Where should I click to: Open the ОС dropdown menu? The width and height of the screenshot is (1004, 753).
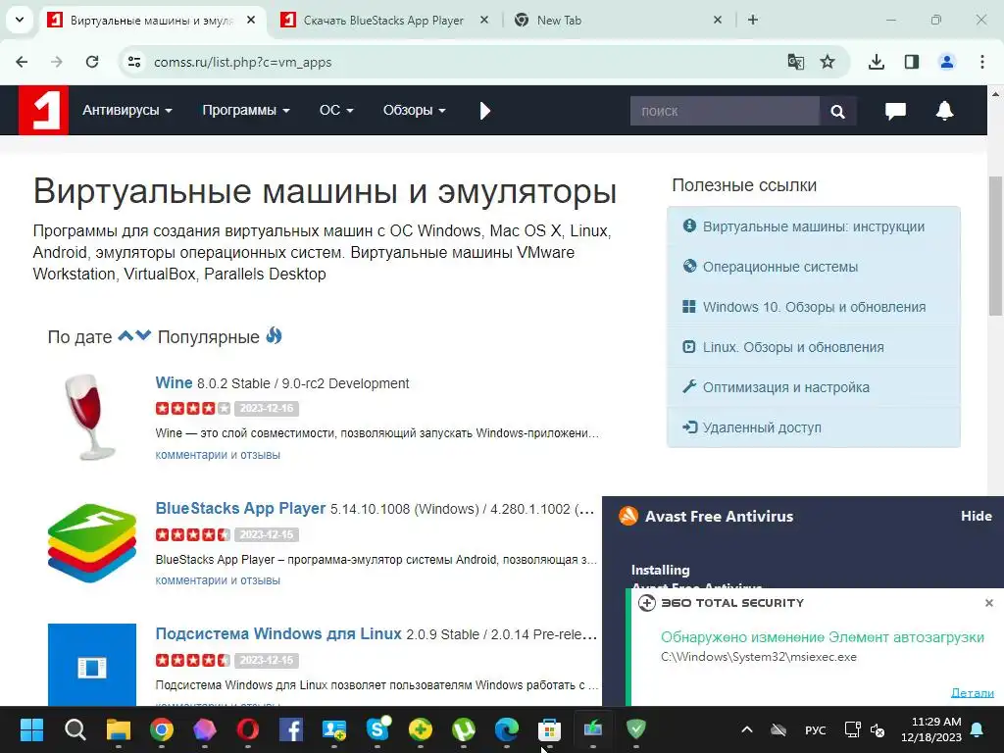click(336, 110)
